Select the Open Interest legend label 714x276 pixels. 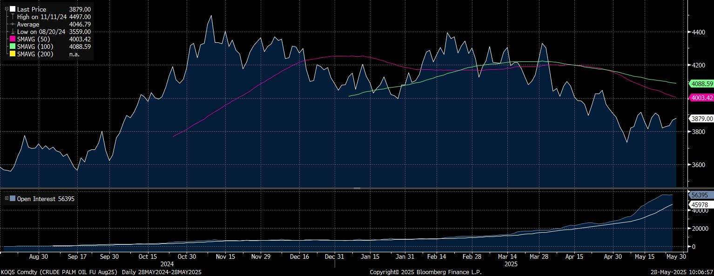point(38,199)
